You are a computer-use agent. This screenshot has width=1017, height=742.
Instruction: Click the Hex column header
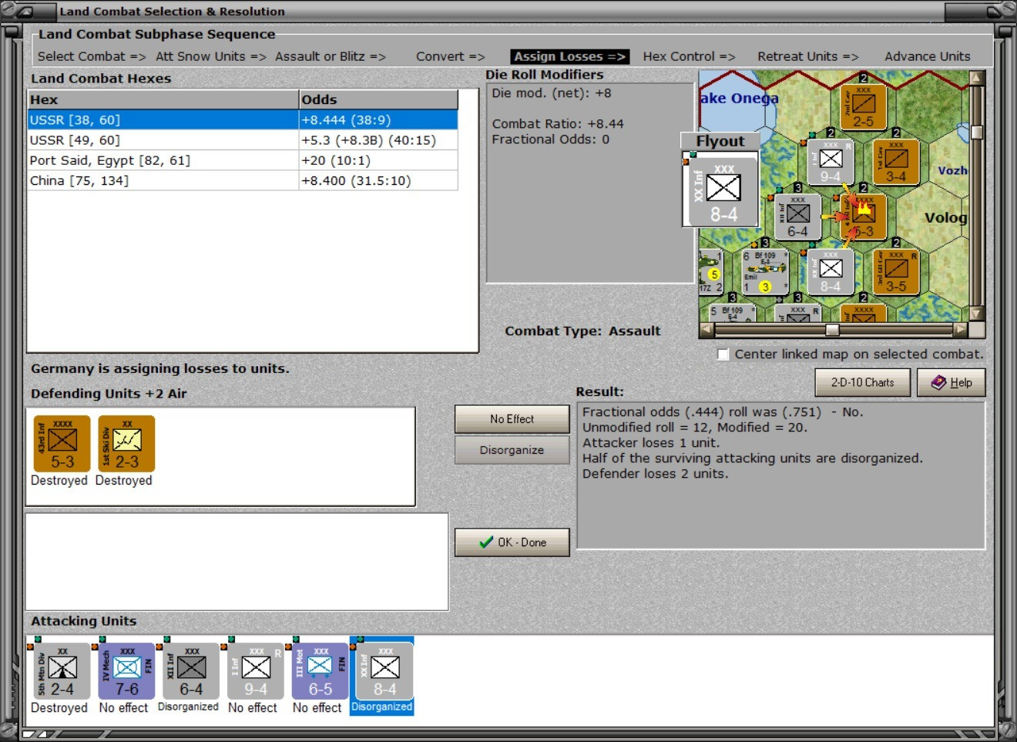[163, 99]
